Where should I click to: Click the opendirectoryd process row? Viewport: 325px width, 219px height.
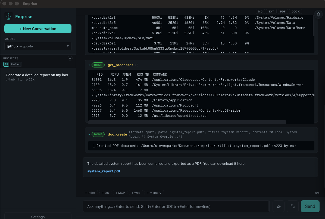point(149,116)
